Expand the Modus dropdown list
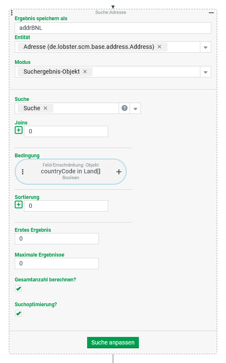Screen dimensions: 226x363 click(205, 72)
